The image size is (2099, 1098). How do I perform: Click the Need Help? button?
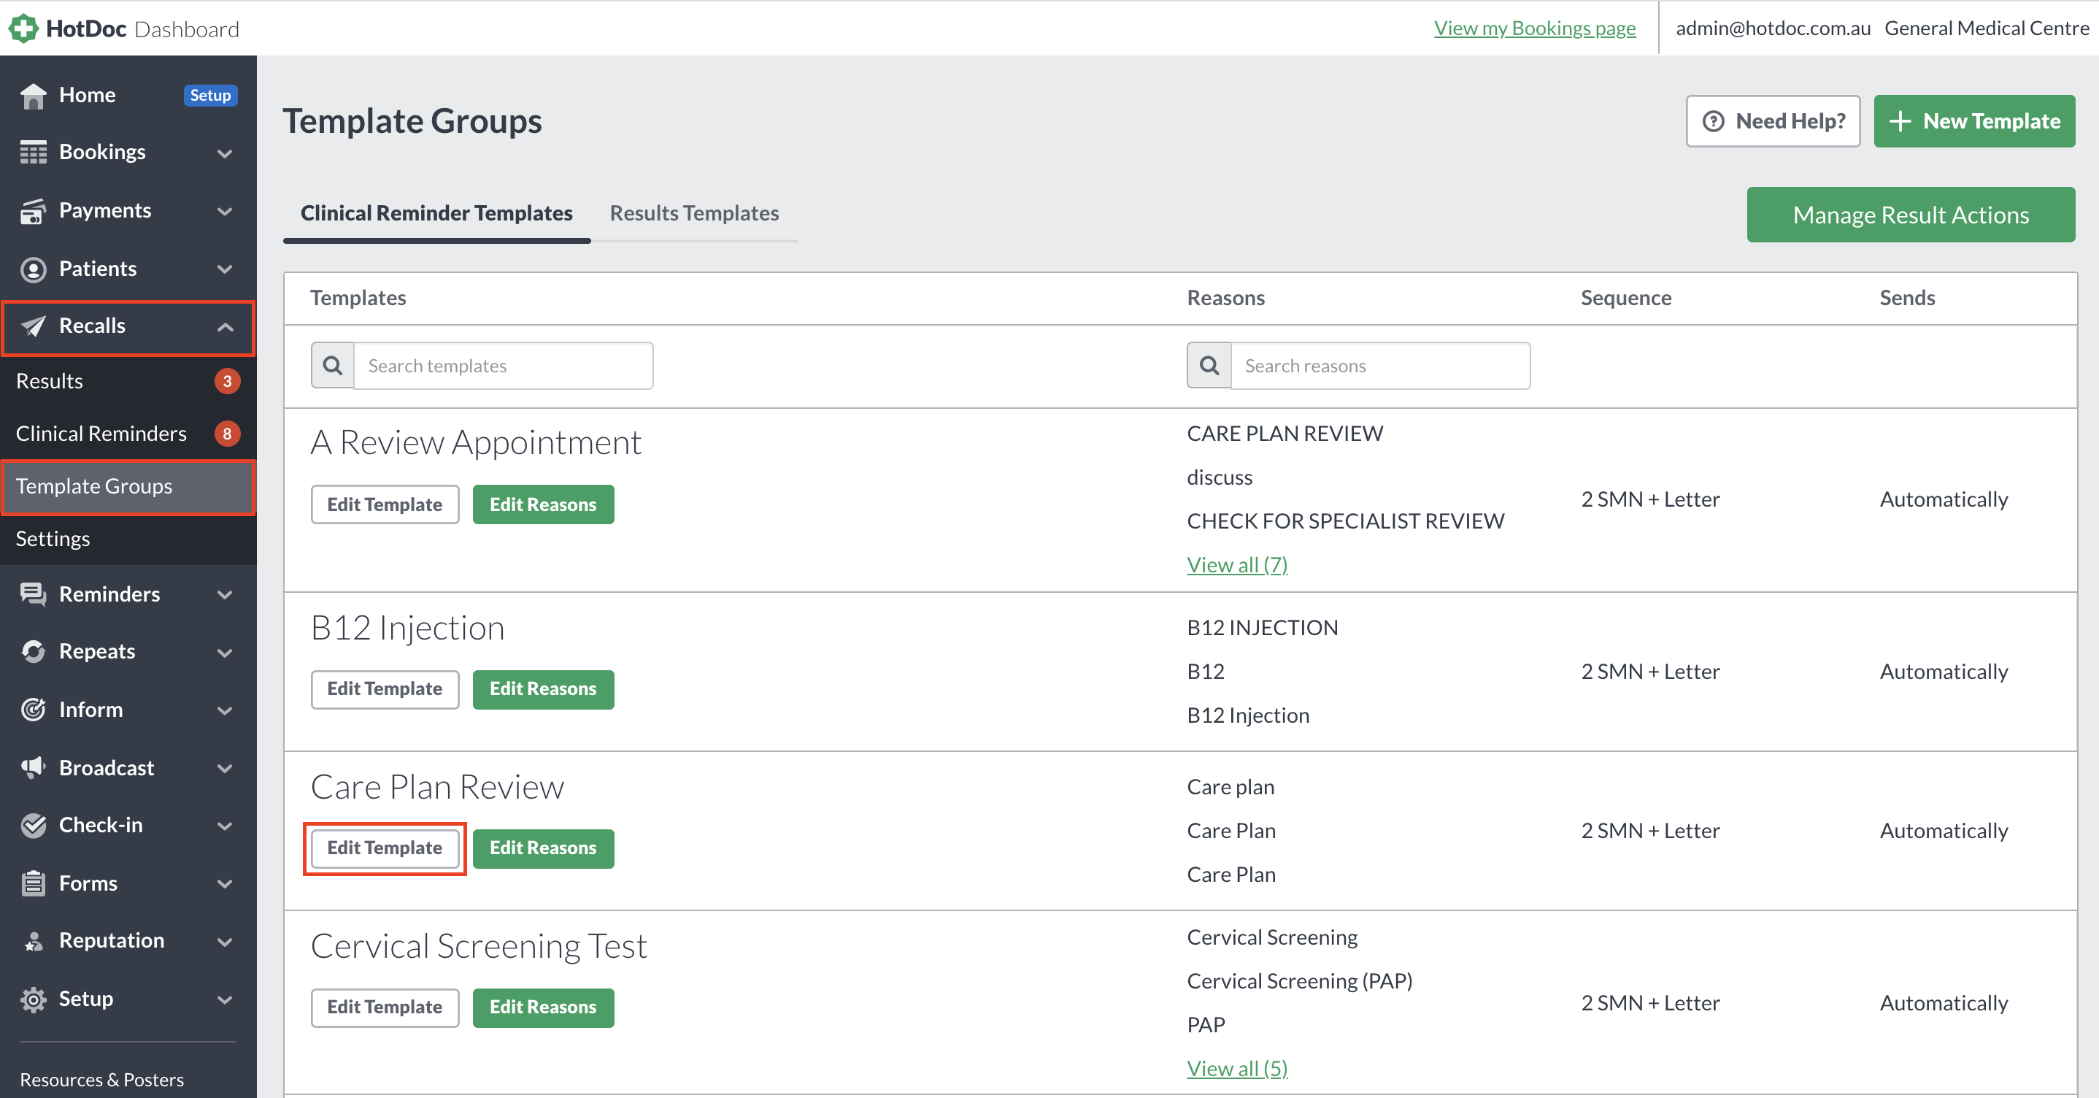point(1773,121)
